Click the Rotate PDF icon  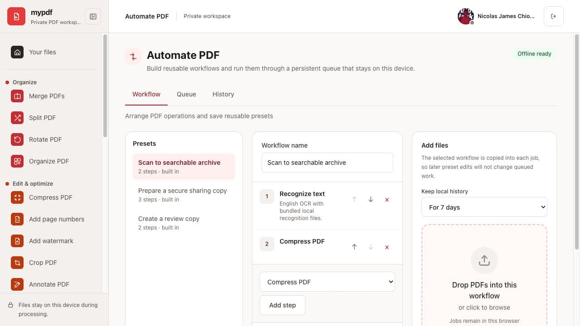[17, 139]
